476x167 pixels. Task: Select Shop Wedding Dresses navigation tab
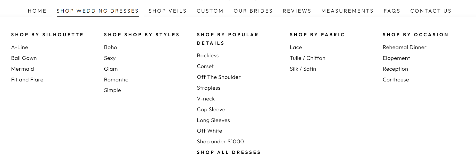98,11
